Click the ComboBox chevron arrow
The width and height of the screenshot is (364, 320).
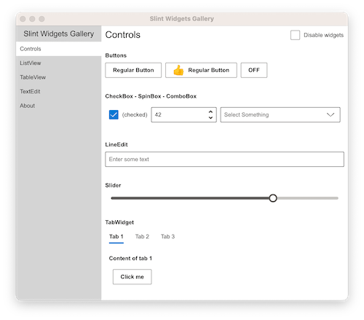(x=331, y=114)
